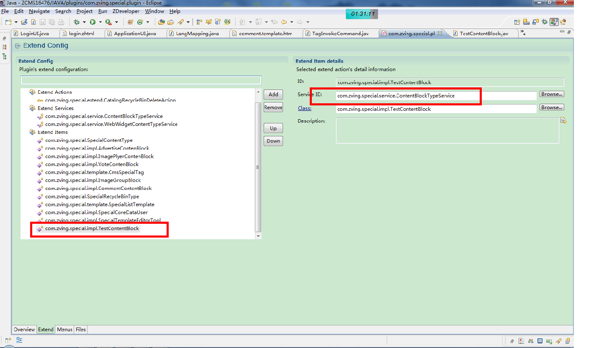Switch to the Menus tab at bottom
Viewport: 599px width, 348px height.
point(64,330)
